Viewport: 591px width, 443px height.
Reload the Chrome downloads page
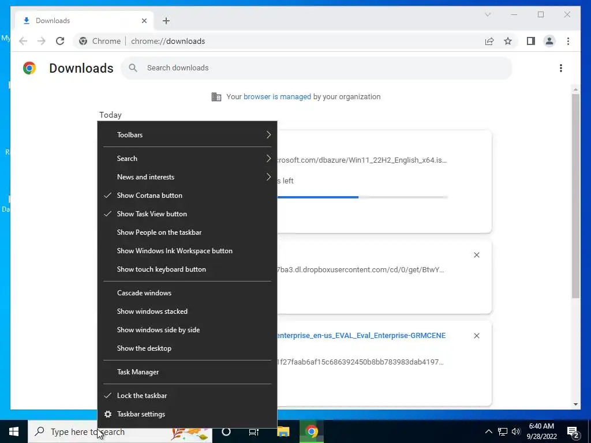tap(60, 41)
